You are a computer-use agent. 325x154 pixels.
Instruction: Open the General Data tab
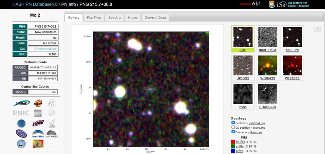(x=155, y=18)
